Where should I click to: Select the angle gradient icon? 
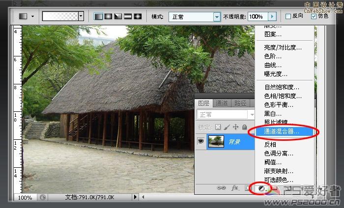[x=118, y=16]
